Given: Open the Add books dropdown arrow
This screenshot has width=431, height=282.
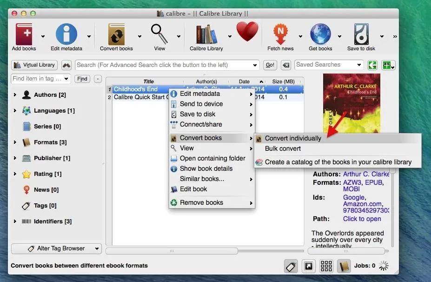Looking at the screenshot, I should [43, 36].
